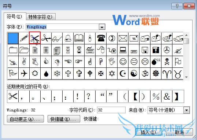Screen dimensions: 197x140
Task: Pick recently used left black bracket 【
Action: [x=134, y=96]
